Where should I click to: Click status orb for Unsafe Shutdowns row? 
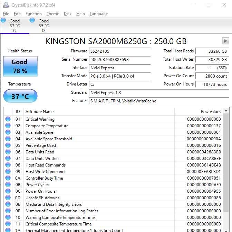click(8, 198)
